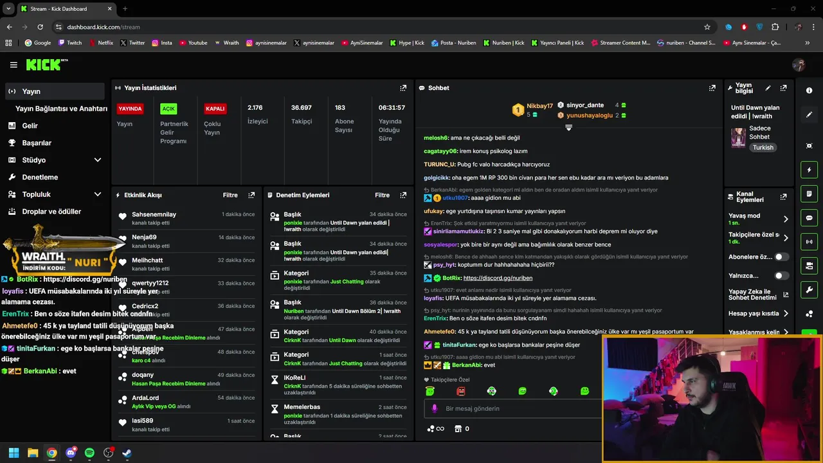This screenshot has height=463, width=823.
Task: Open Filtre in Denetim Eylemleri
Action: click(383, 195)
